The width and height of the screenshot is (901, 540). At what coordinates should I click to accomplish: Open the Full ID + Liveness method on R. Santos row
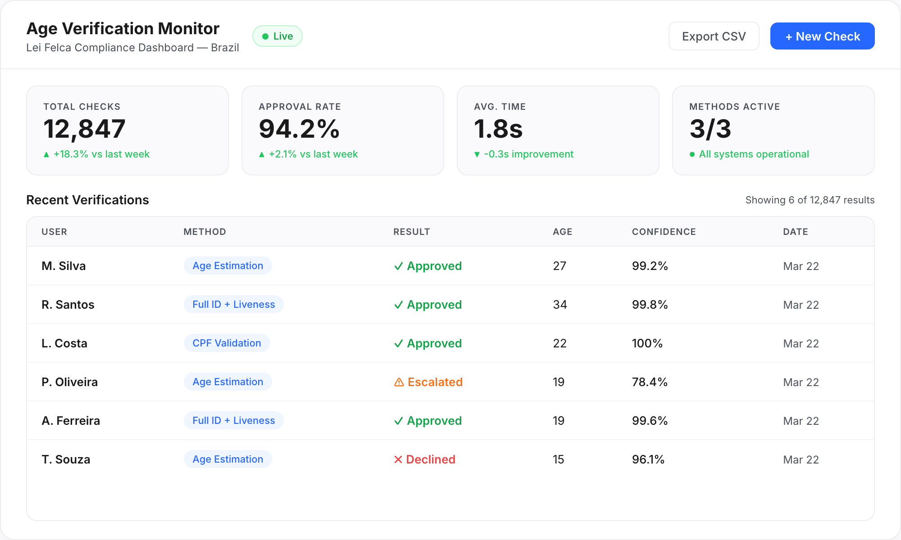click(x=233, y=304)
